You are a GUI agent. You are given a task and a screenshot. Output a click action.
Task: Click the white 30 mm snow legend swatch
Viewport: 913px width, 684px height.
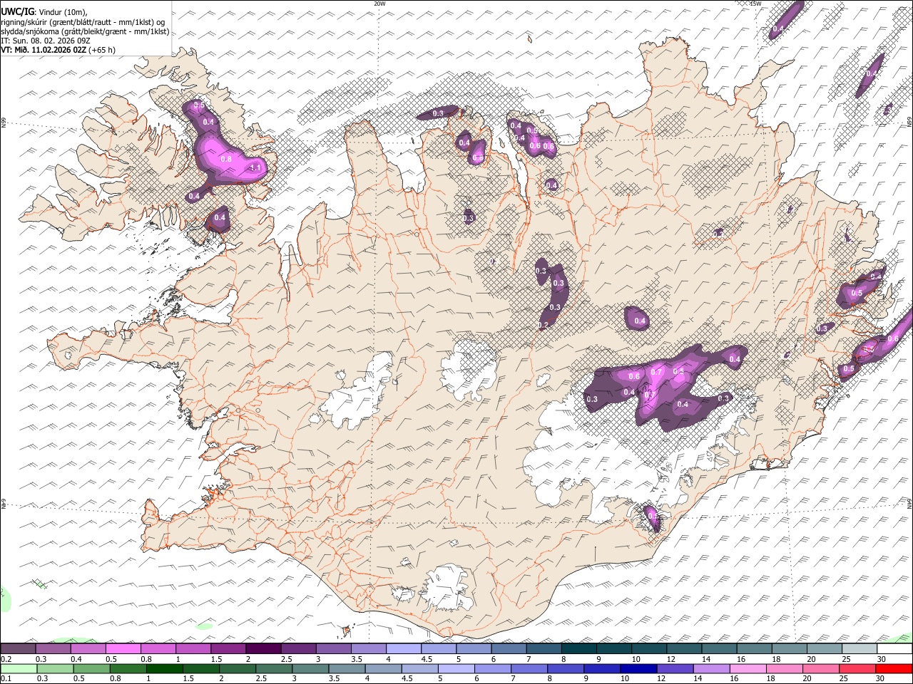coord(895,649)
